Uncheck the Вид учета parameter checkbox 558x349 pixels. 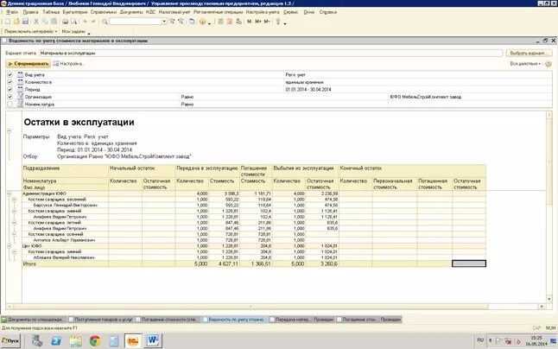[x=10, y=74]
